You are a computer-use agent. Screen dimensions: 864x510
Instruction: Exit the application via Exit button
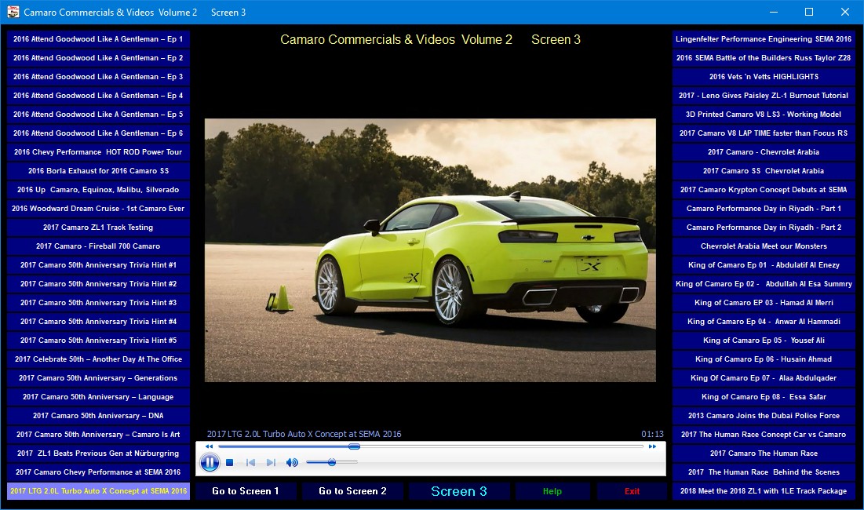click(632, 491)
